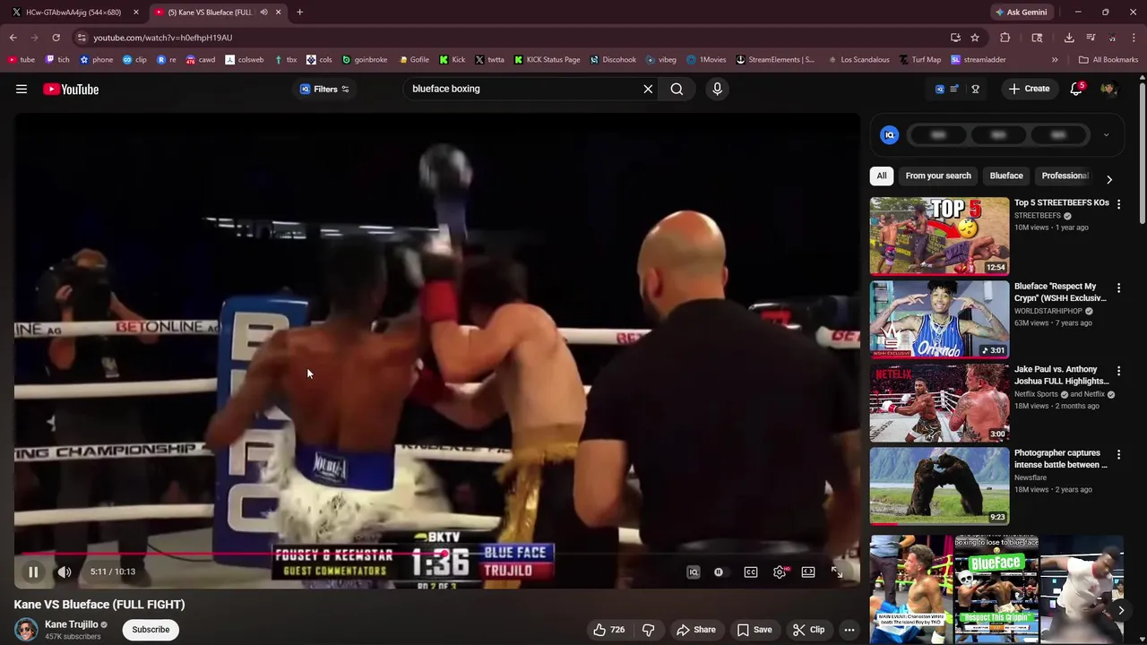Viewport: 1147px width, 645px height.
Task: Save the video to a playlist
Action: pyautogui.click(x=755, y=630)
